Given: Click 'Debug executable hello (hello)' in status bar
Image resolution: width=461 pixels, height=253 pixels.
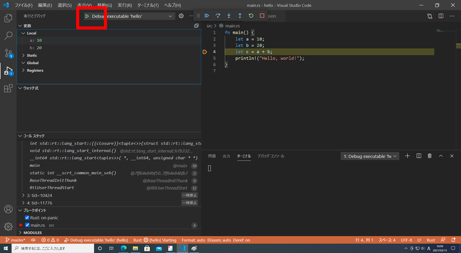Looking at the screenshot, I should 96,240.
